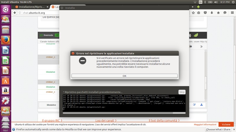Confirm the error dialog with OK
The image size is (236, 132).
[x=124, y=76]
